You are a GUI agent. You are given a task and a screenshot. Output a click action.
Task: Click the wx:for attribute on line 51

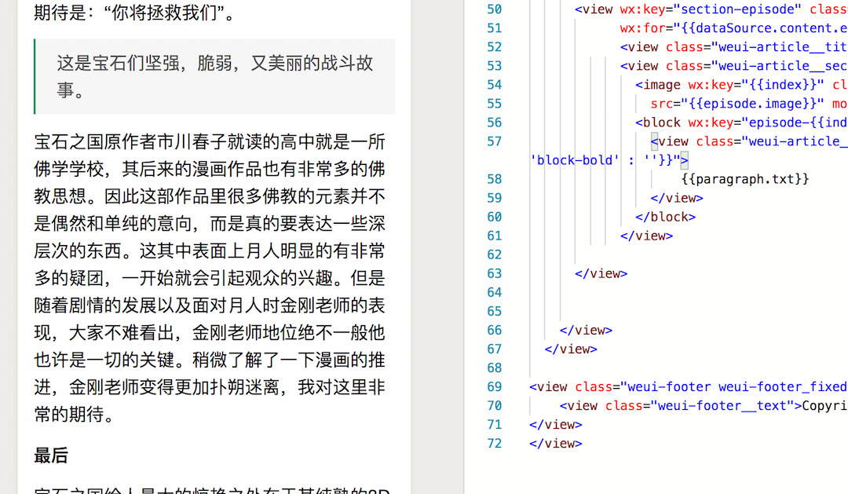[638, 28]
